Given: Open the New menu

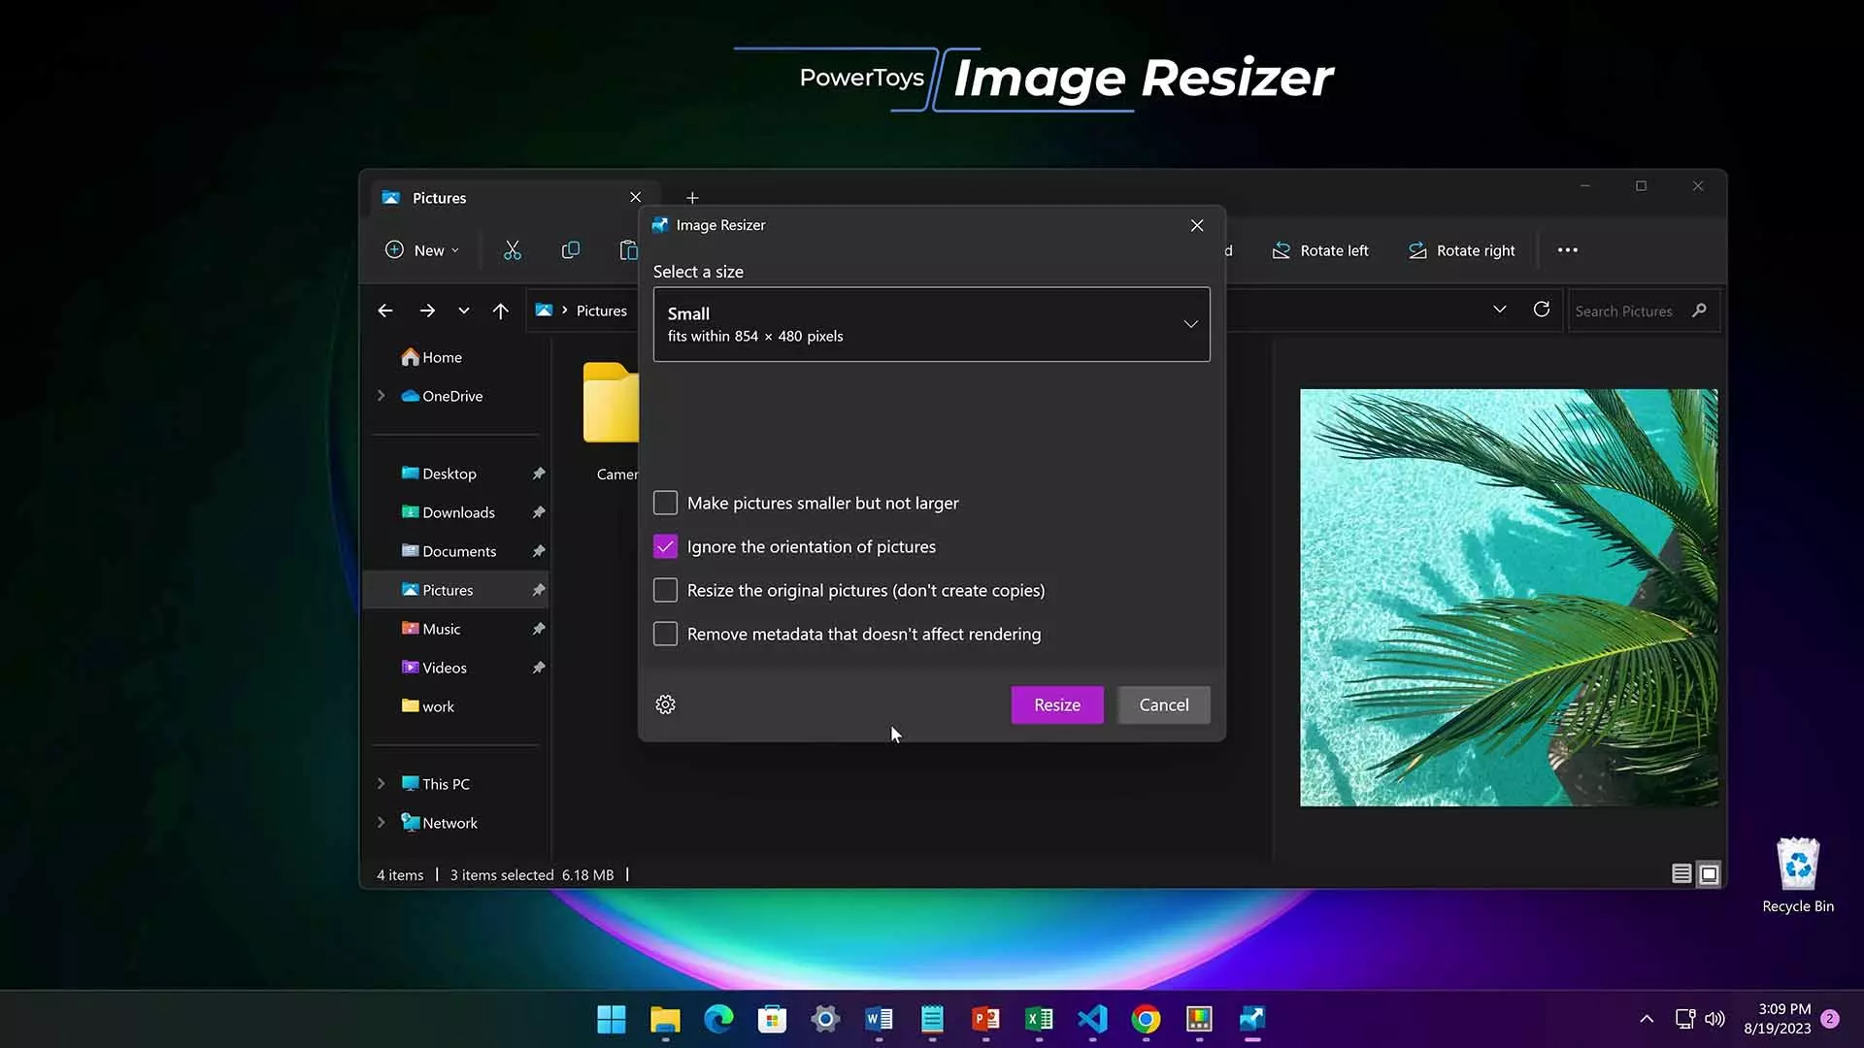Looking at the screenshot, I should coord(422,250).
